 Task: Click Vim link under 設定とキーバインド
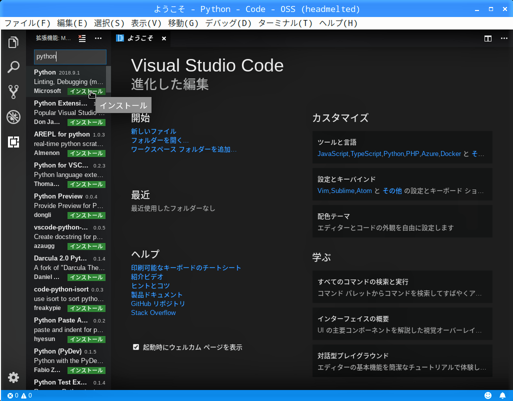click(x=323, y=190)
